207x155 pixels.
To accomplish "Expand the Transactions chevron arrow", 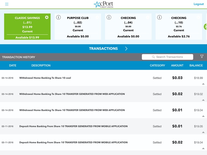I will pyautogui.click(x=126, y=49).
